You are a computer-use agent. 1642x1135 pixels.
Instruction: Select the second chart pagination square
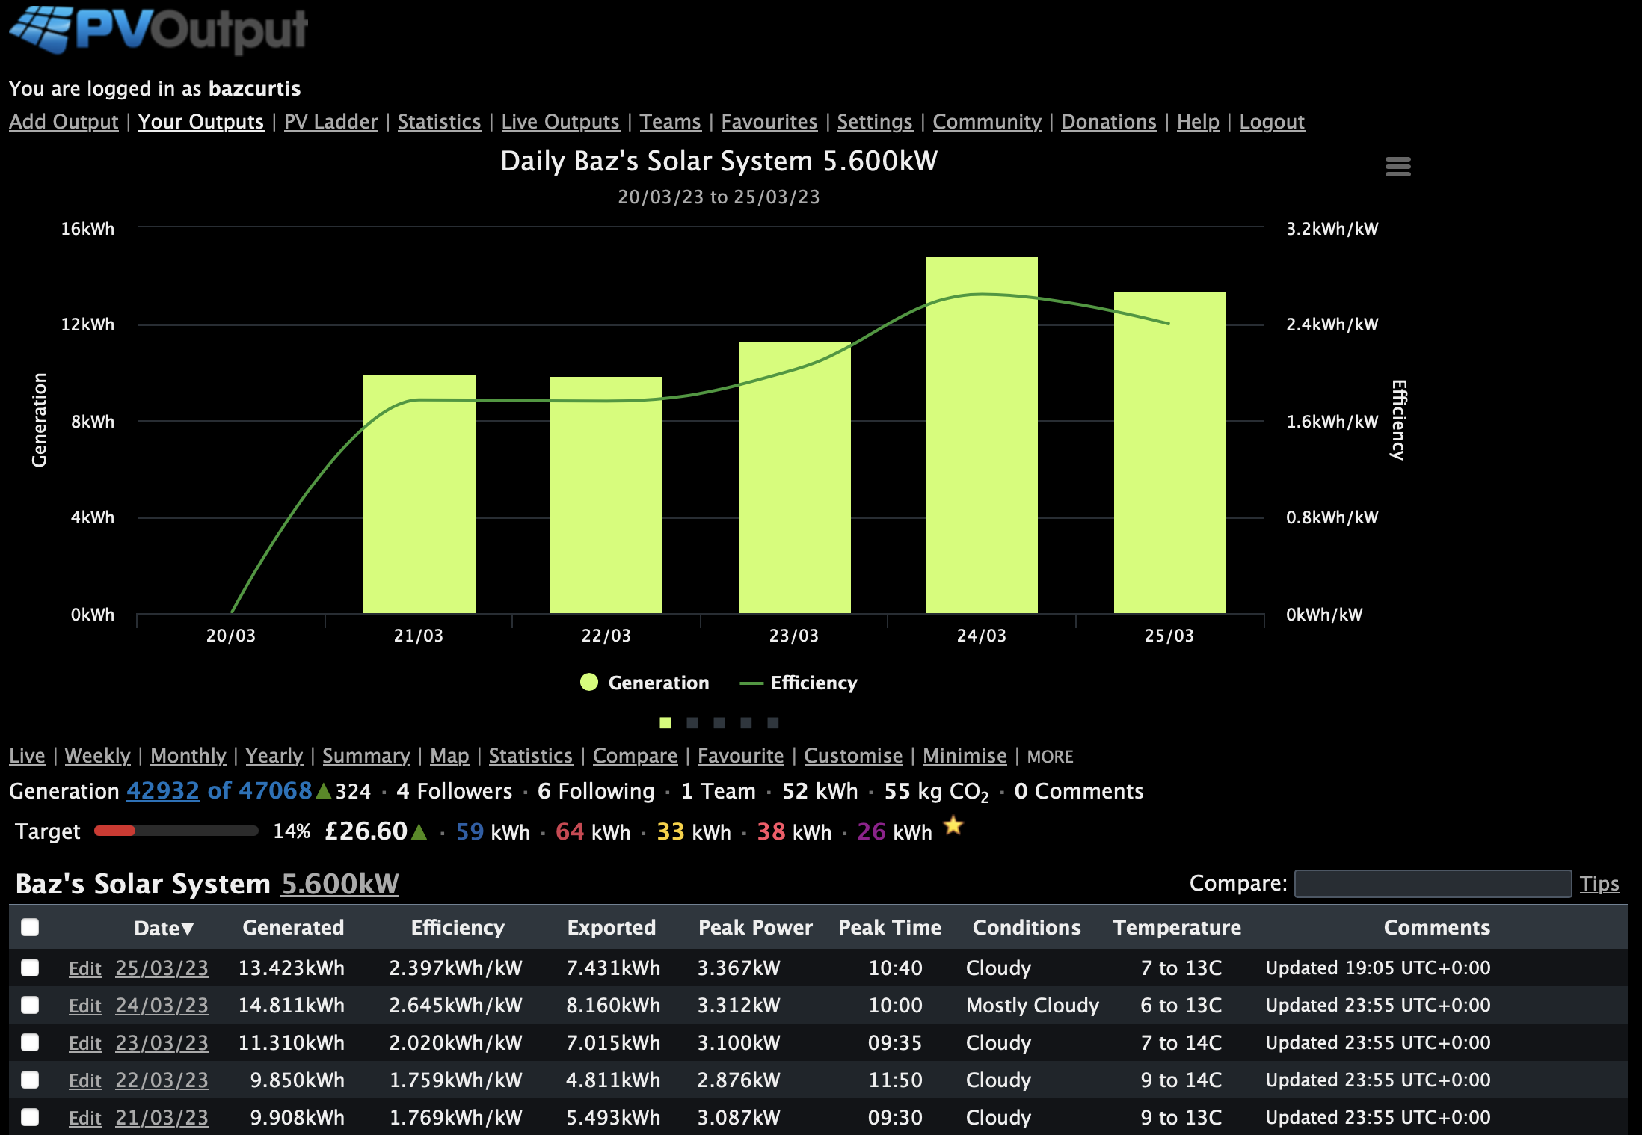tap(692, 723)
